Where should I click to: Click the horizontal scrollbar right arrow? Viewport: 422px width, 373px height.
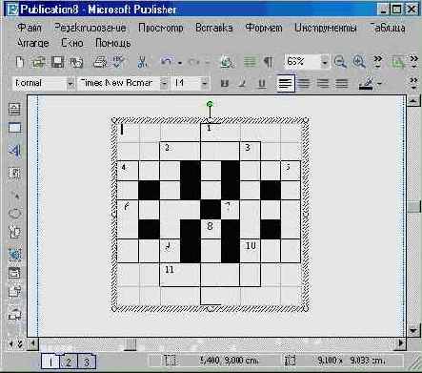click(x=401, y=343)
